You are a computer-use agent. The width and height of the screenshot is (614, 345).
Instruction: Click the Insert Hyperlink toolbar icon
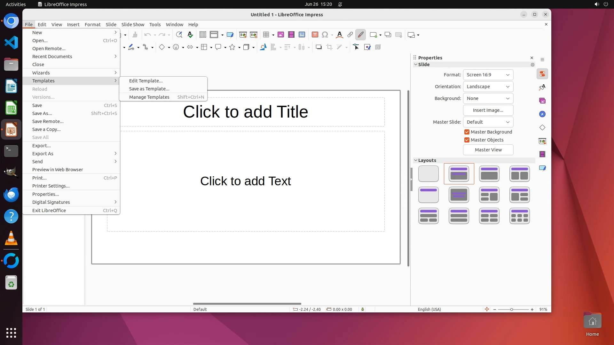(350, 35)
